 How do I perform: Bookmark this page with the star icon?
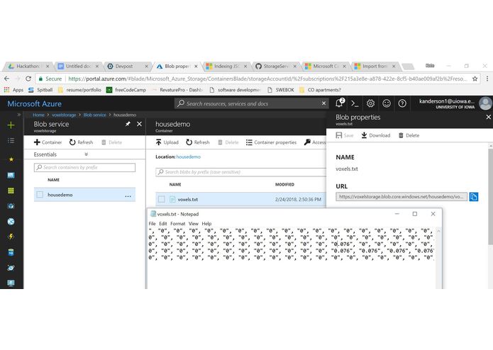pyautogui.click(x=475, y=79)
